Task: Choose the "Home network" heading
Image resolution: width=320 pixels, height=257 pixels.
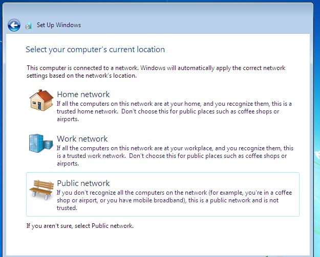Action: click(x=83, y=95)
